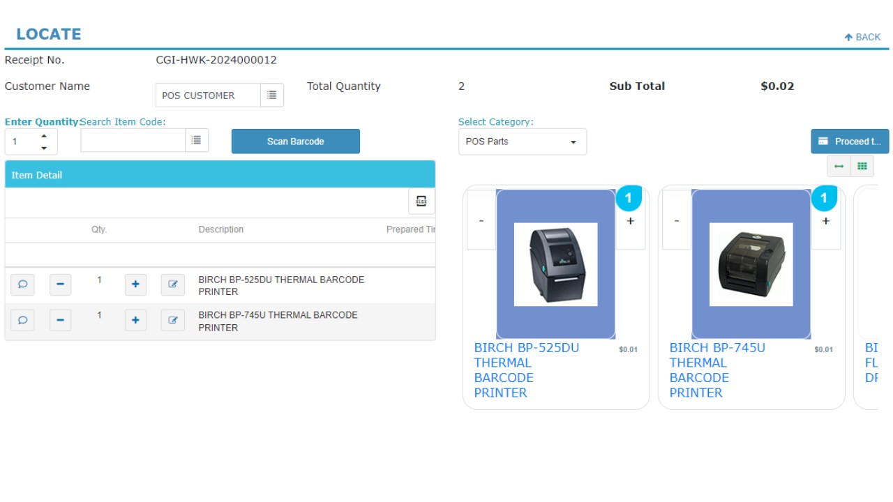The height and width of the screenshot is (502, 893).
Task: Click the Qty. column header
Action: [99, 229]
